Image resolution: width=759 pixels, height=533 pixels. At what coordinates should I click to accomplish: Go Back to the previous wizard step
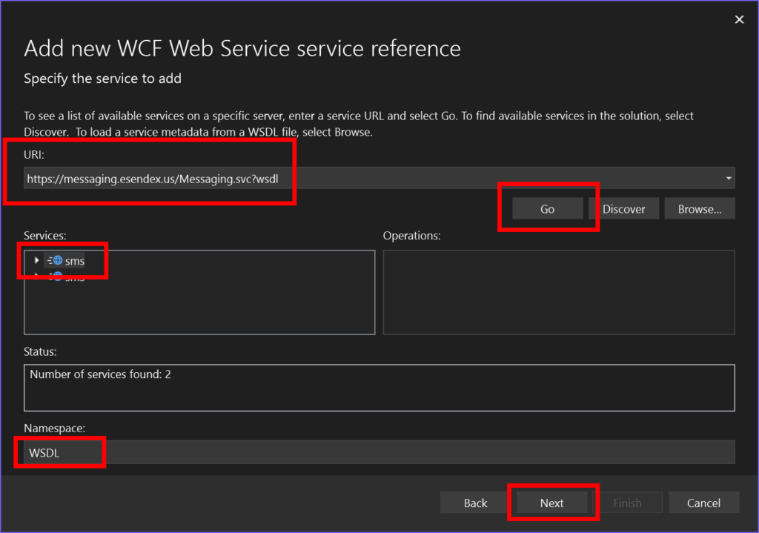475,503
